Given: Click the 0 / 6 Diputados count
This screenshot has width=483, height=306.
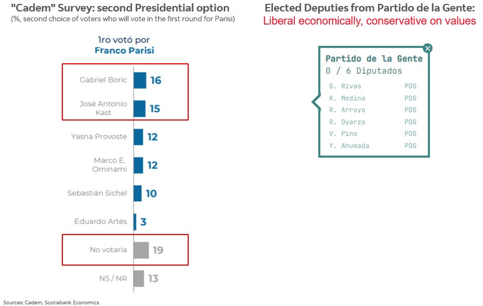Looking at the screenshot, I should click(364, 71).
